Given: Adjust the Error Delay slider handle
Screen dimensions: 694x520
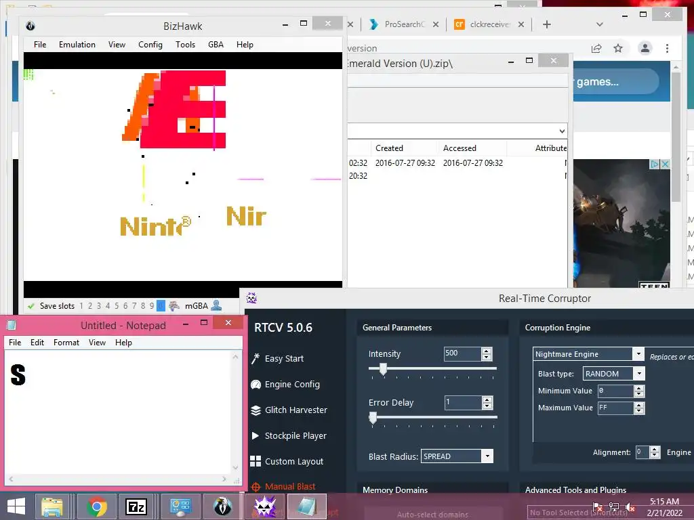Looking at the screenshot, I should click(x=373, y=417).
